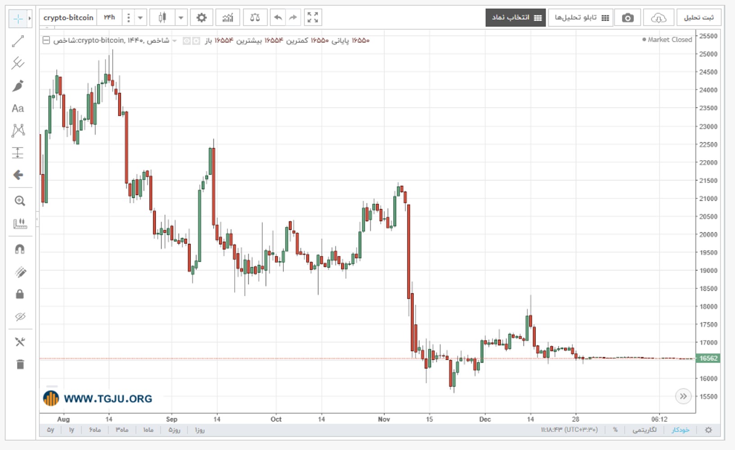Select the ۶ماه time range
The height and width of the screenshot is (450, 735).
click(95, 430)
